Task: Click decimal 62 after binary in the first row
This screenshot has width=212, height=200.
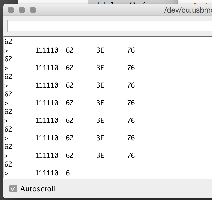Action: tap(70, 50)
